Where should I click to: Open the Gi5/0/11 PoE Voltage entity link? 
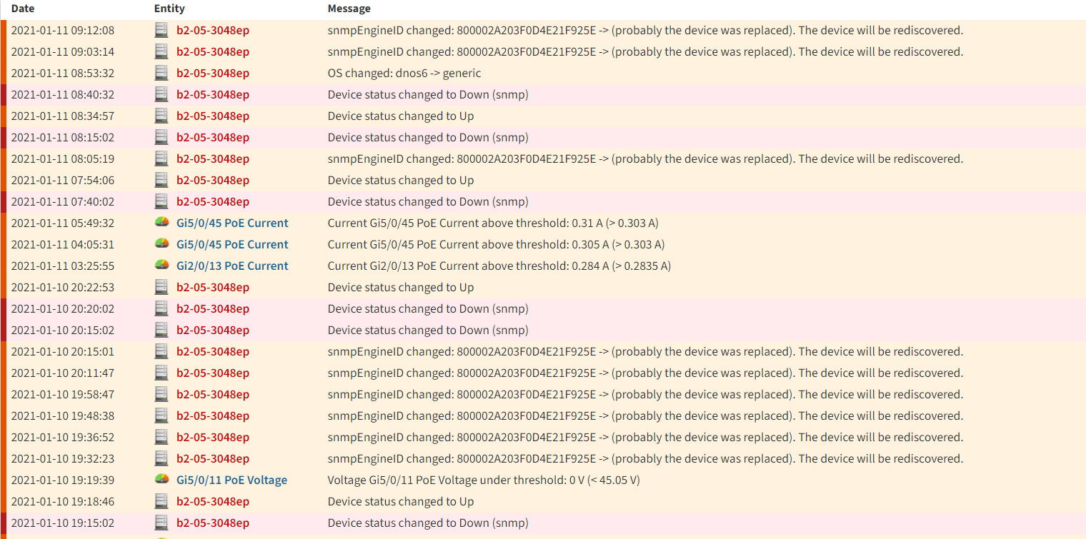click(231, 480)
